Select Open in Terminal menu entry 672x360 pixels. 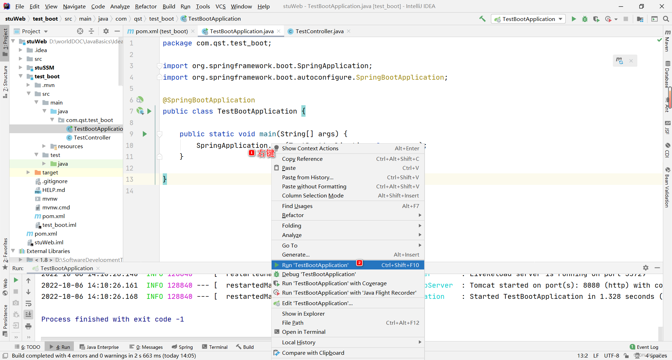coord(348,332)
